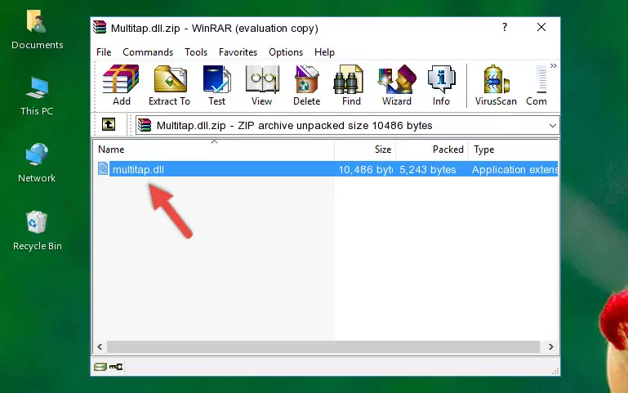Image resolution: width=628 pixels, height=393 pixels.
Task: Launch the Wizard tool
Action: (397, 85)
